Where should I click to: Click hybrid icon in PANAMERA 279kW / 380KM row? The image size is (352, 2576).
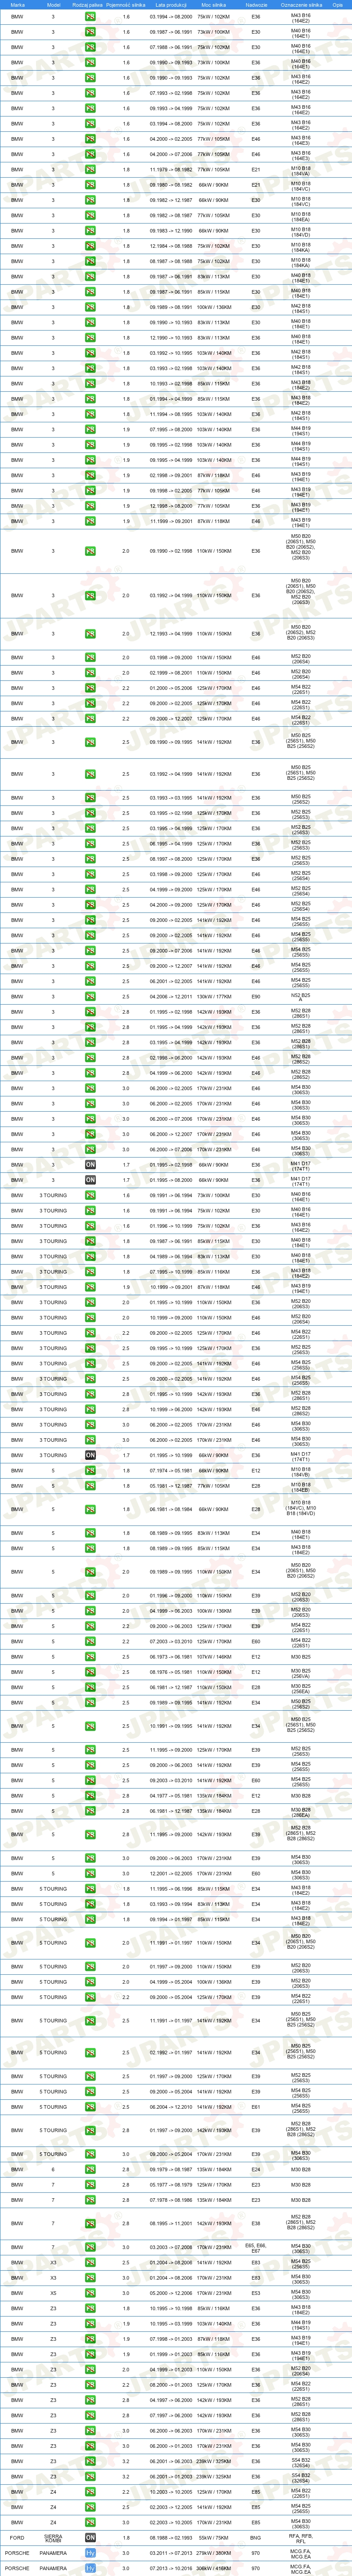click(x=90, y=2552)
